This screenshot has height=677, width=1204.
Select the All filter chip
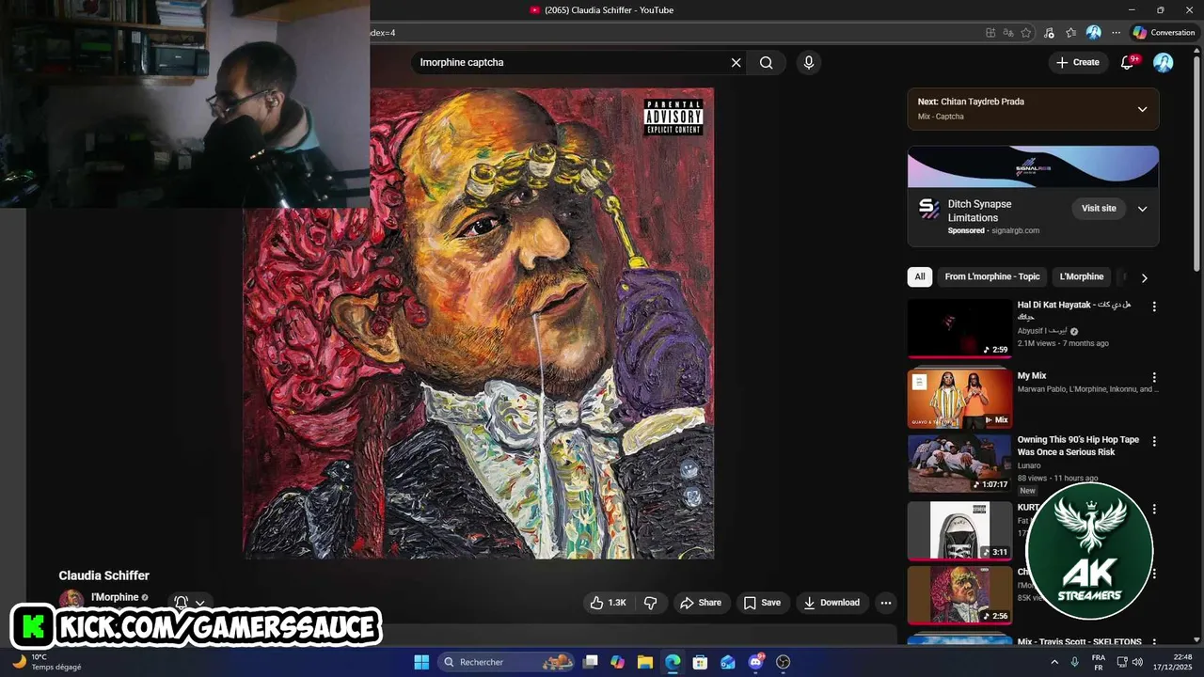[920, 276]
